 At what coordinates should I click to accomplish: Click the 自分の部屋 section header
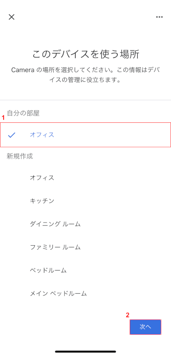click(24, 113)
